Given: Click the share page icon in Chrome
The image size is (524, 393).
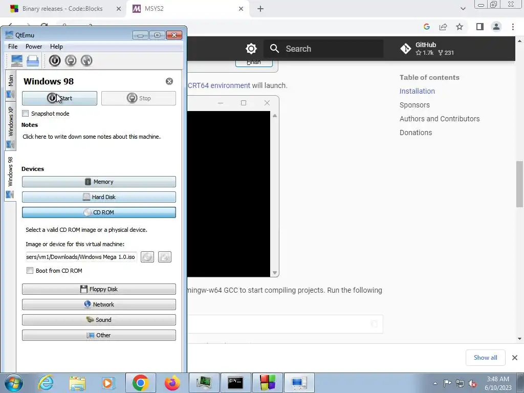Looking at the screenshot, I should click(443, 27).
